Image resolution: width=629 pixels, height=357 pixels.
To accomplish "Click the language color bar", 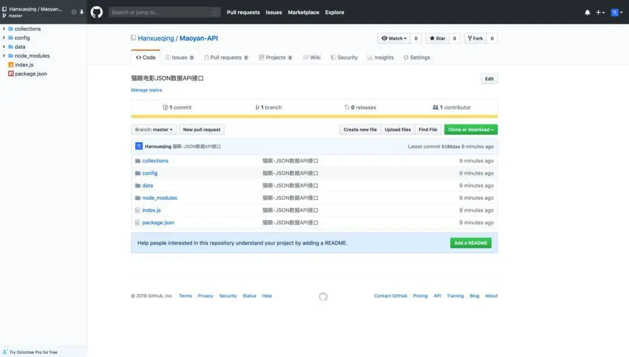I will [314, 116].
